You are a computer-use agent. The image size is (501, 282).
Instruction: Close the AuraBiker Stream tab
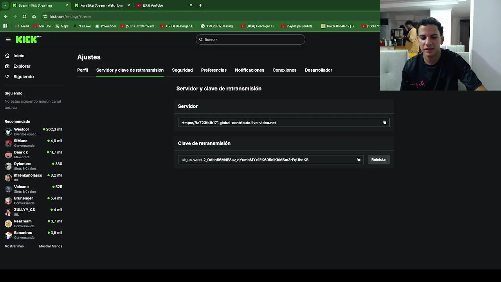click(x=129, y=5)
